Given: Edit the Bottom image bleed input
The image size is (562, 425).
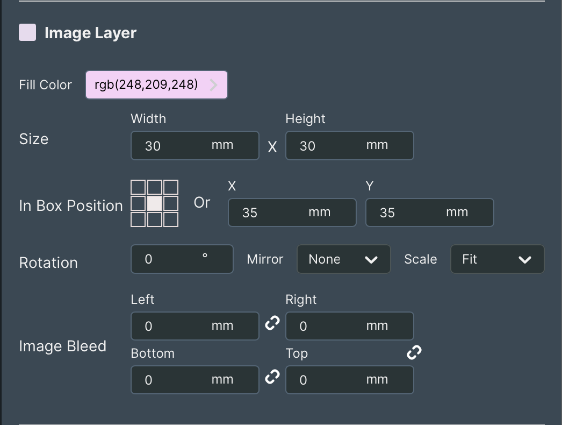Looking at the screenshot, I should pos(195,380).
